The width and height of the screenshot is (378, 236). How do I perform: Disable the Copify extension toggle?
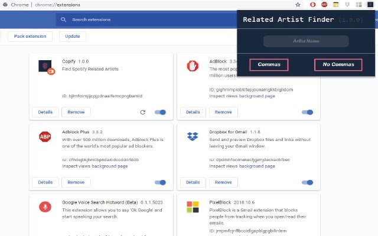click(160, 112)
